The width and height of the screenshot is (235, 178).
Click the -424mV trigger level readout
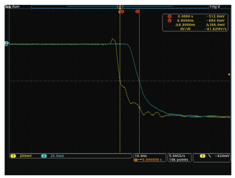[222, 156]
